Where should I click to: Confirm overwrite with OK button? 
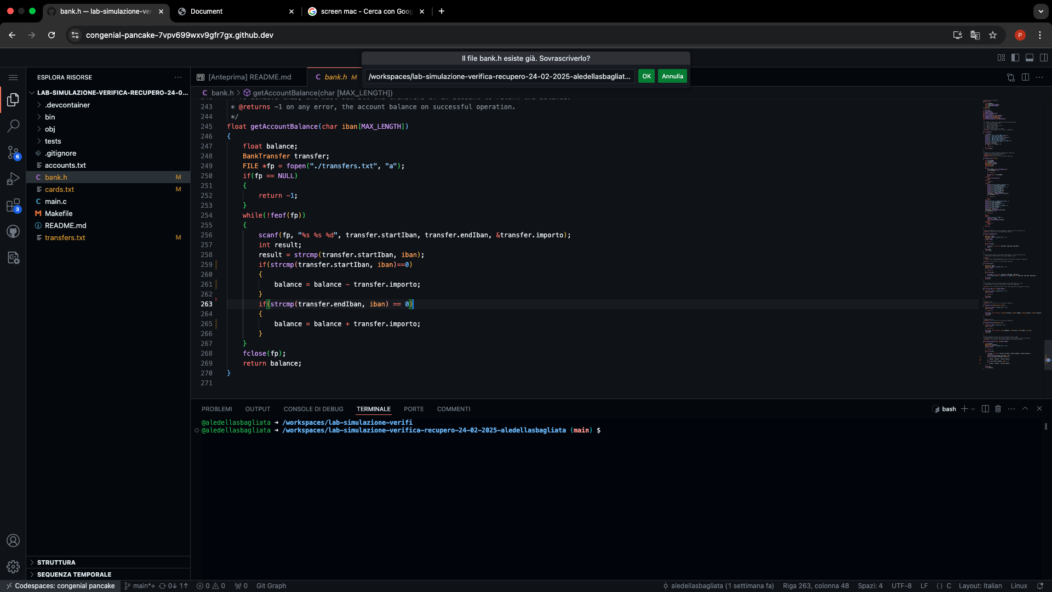[647, 76]
